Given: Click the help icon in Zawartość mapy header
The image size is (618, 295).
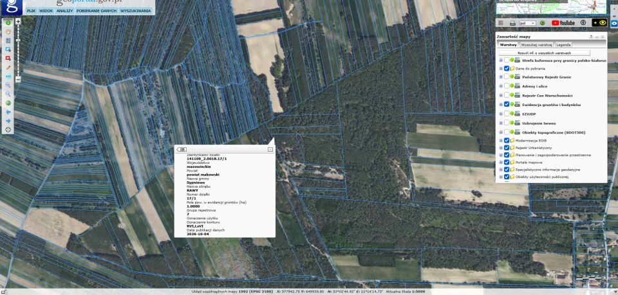Looking at the screenshot, I should point(591,37).
